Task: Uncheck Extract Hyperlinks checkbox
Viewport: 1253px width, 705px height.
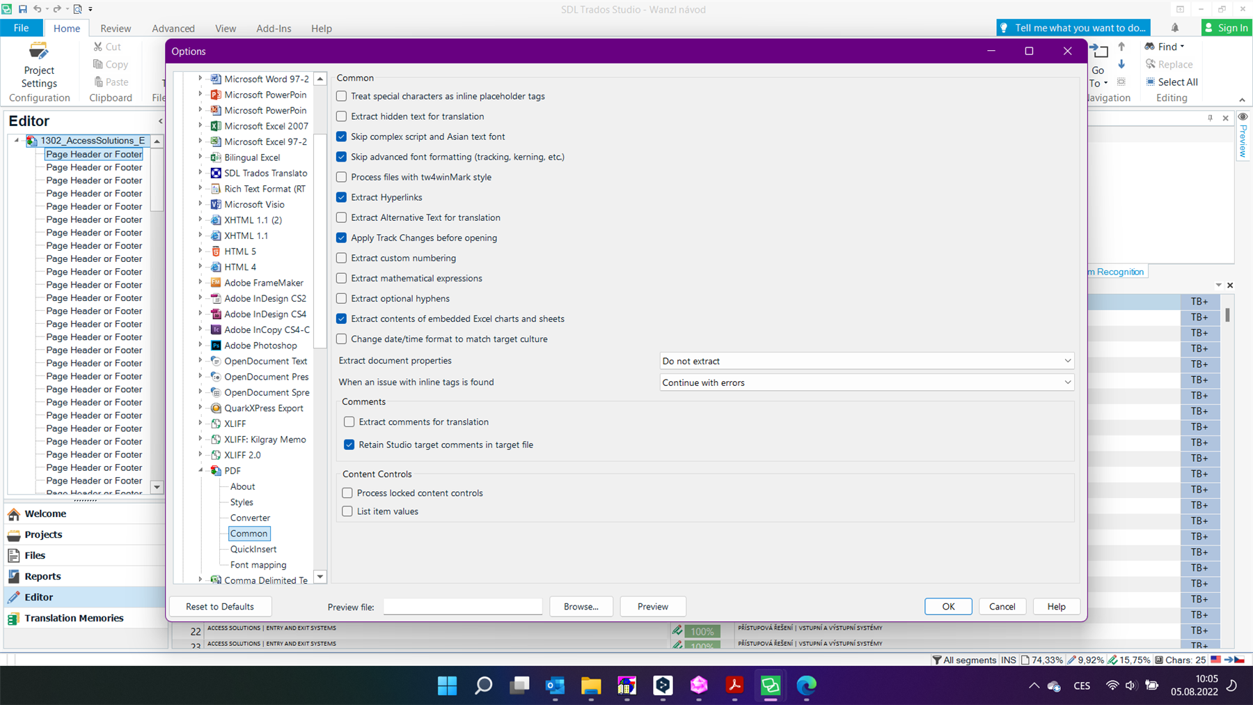Action: 342,197
